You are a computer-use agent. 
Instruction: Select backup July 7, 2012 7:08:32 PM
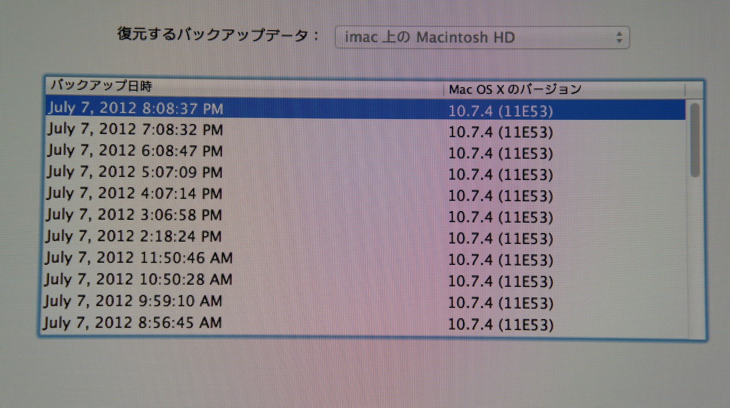click(365, 131)
